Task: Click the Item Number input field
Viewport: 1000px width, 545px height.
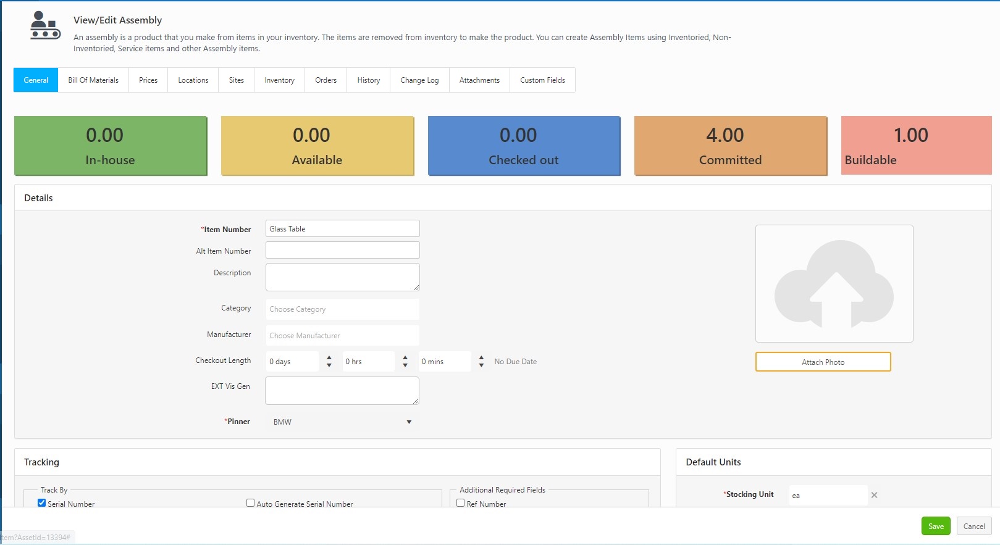Action: pos(342,229)
